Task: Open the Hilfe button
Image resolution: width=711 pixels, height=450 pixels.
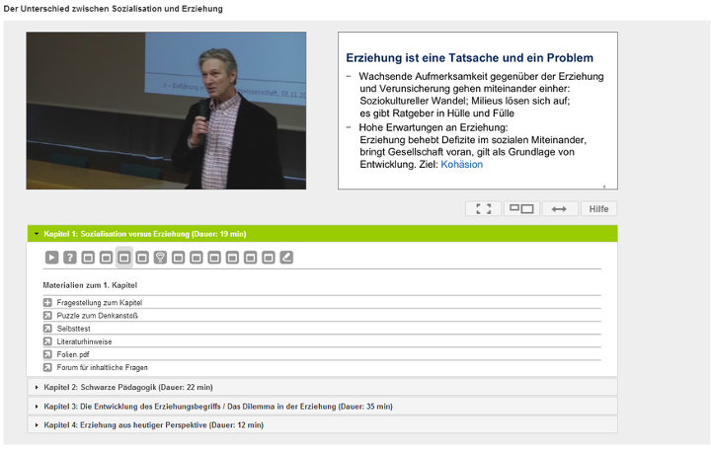Action: tap(598, 209)
